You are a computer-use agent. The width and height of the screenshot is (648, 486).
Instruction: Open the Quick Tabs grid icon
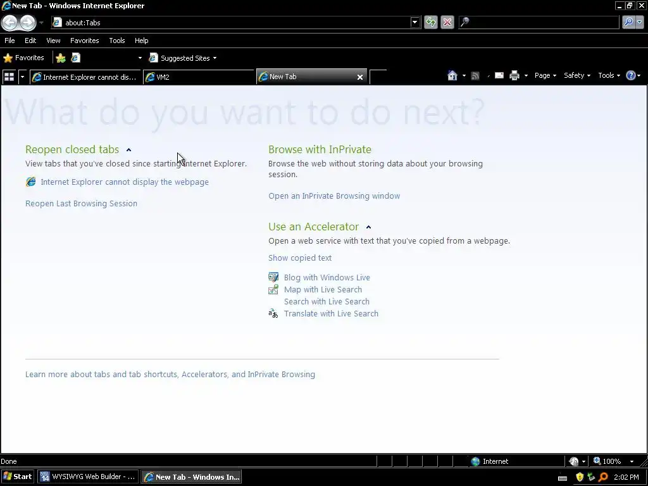pyautogui.click(x=9, y=77)
